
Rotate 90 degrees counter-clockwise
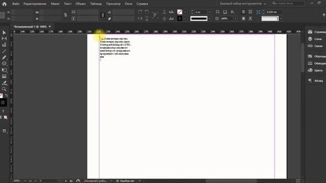point(147,12)
